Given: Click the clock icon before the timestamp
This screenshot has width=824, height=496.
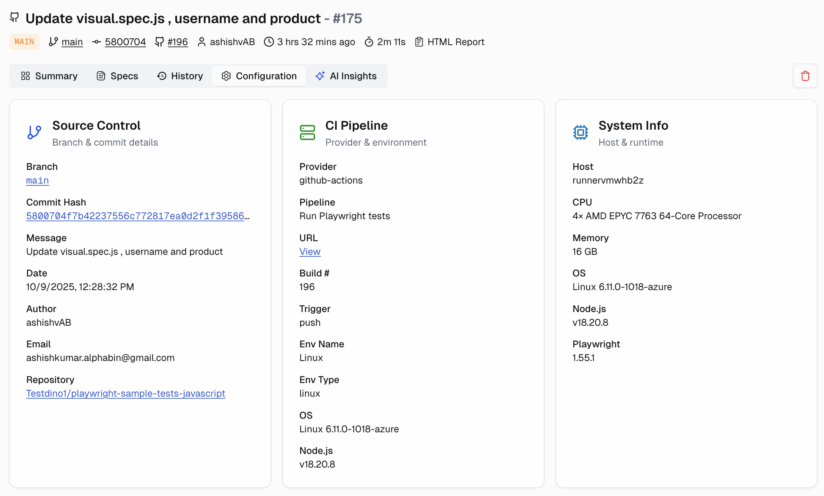Looking at the screenshot, I should pos(269,42).
